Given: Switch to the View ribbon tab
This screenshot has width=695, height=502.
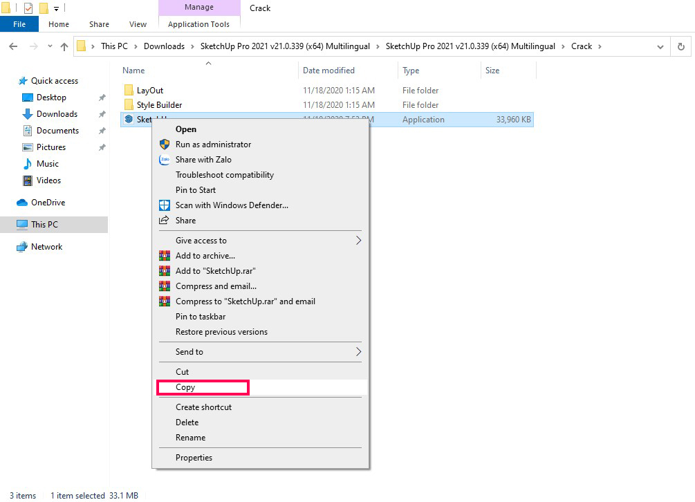Looking at the screenshot, I should click(x=138, y=24).
